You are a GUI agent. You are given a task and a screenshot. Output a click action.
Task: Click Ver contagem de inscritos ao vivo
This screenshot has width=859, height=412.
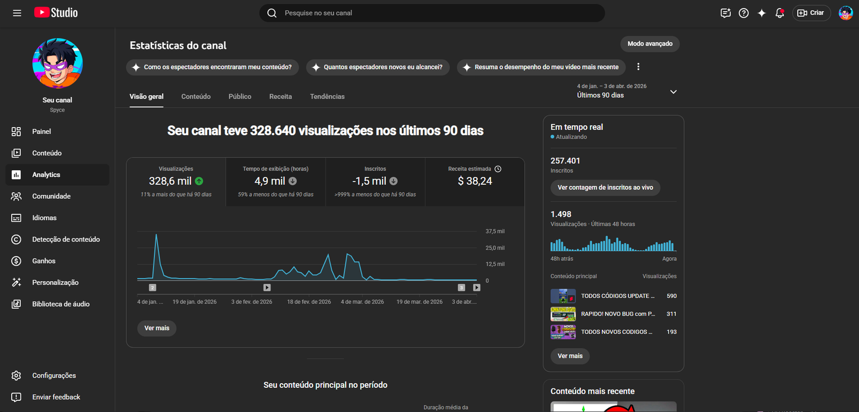[x=605, y=188]
